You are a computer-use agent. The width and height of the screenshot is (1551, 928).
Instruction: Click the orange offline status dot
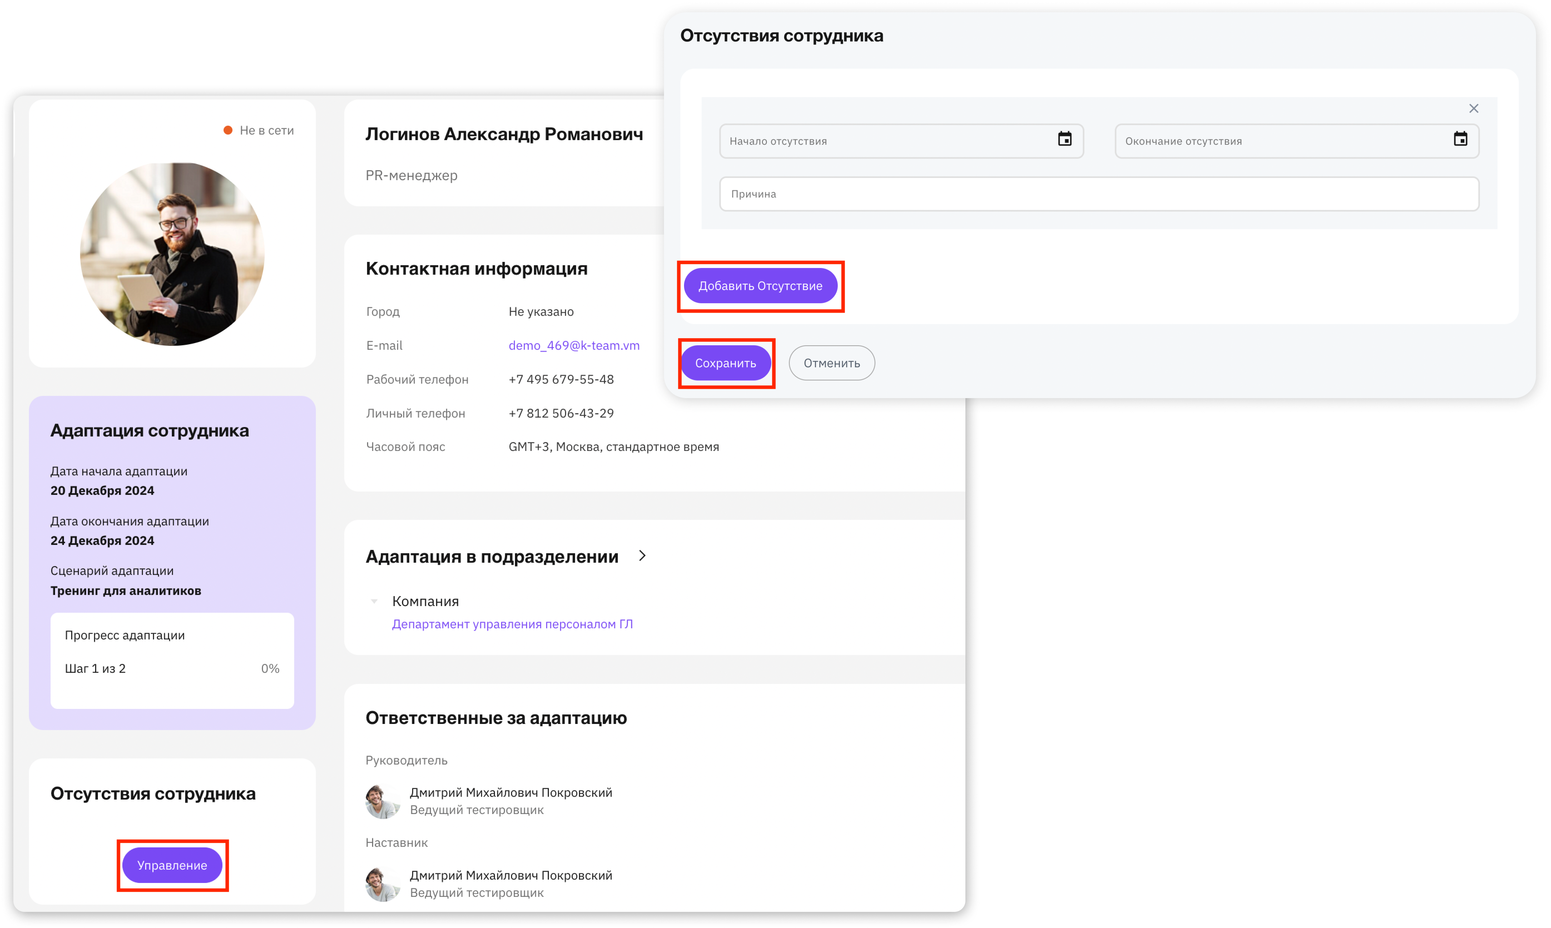[x=228, y=130]
